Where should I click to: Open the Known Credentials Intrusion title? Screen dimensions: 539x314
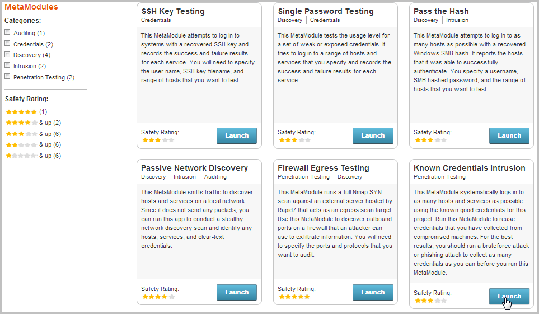pyautogui.click(x=469, y=168)
